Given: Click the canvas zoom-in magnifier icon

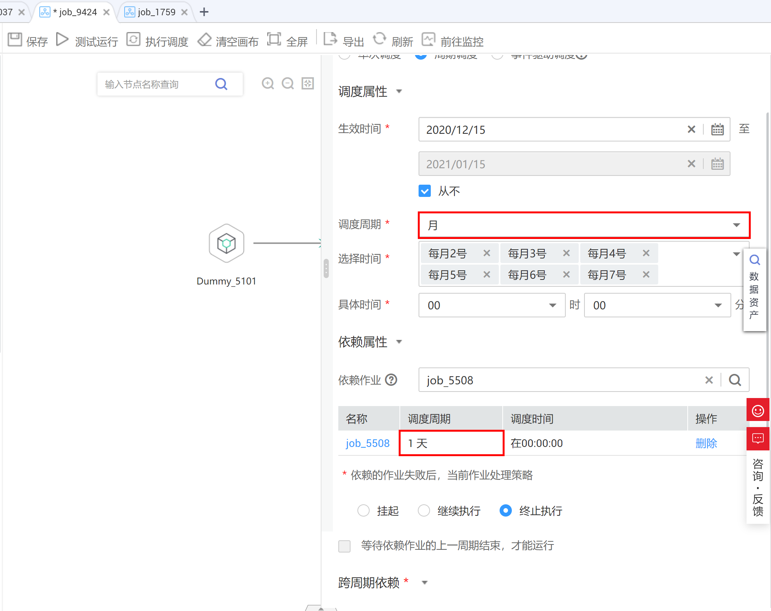Looking at the screenshot, I should tap(268, 83).
